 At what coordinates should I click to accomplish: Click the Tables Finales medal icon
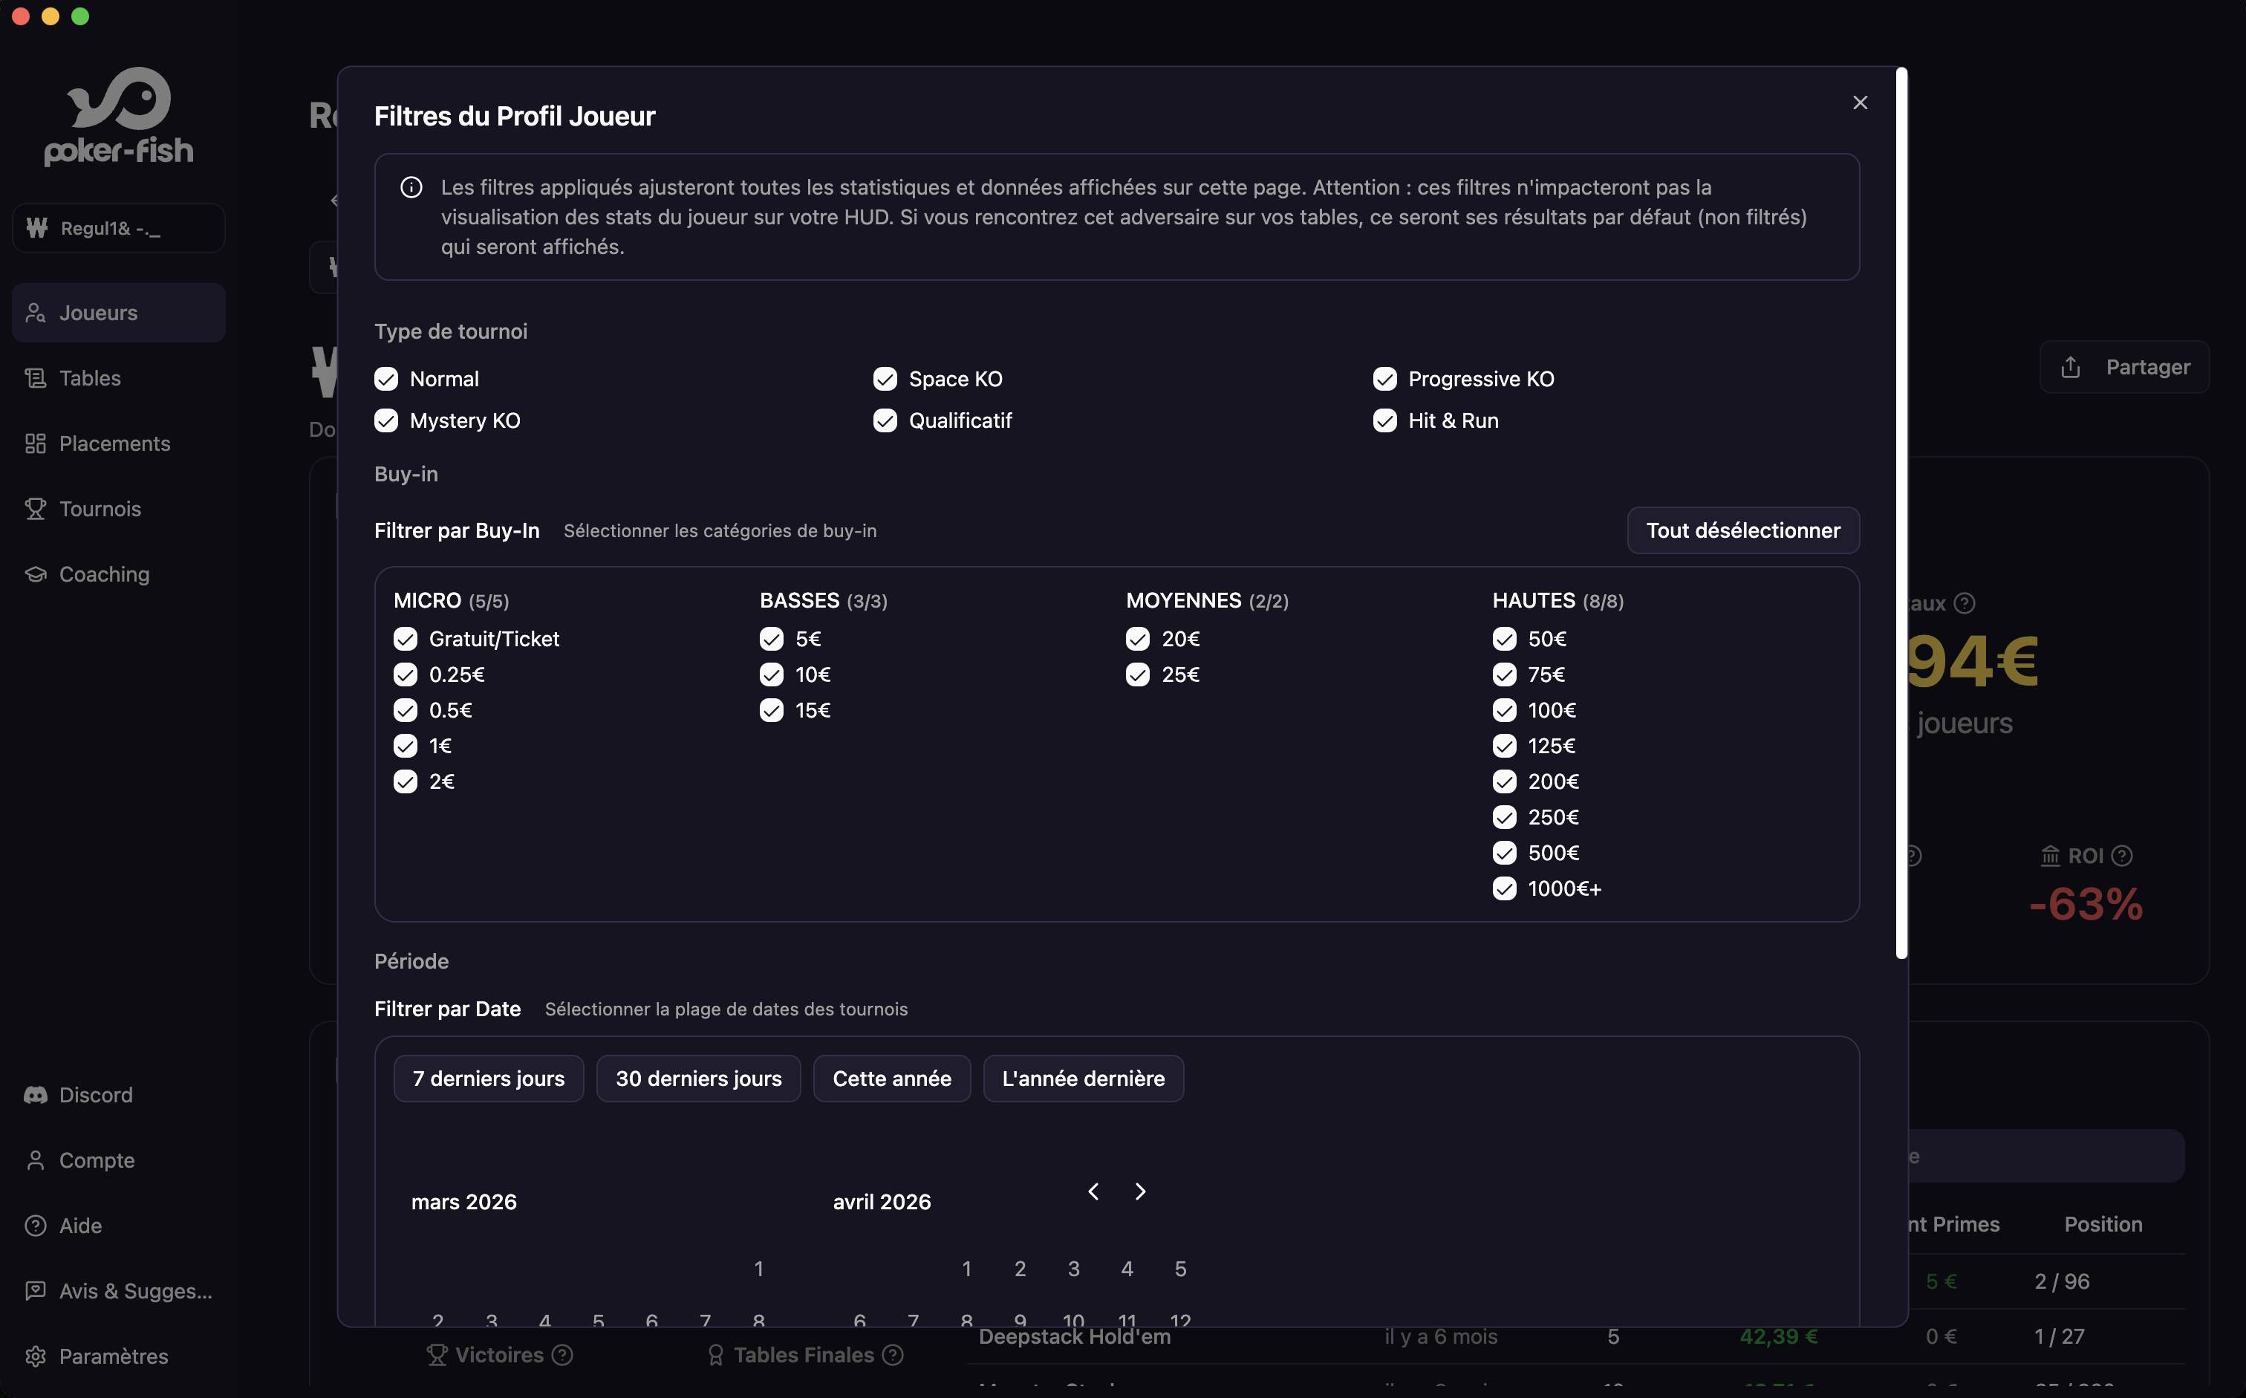click(x=715, y=1354)
